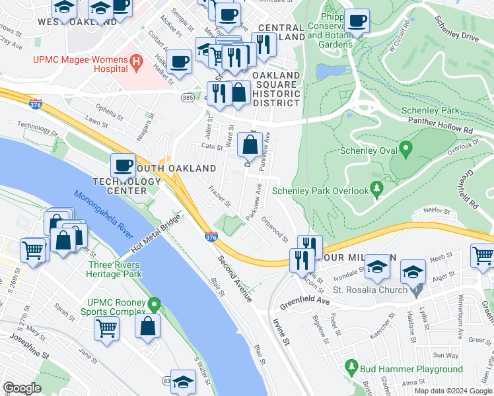Select the graduation cap marker near Ivondale St
The height and width of the screenshot is (396, 494).
pyautogui.click(x=377, y=266)
